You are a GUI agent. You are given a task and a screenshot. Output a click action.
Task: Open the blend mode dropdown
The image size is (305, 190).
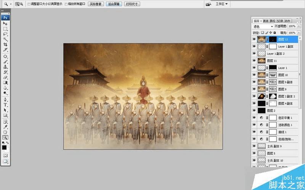click(263, 26)
